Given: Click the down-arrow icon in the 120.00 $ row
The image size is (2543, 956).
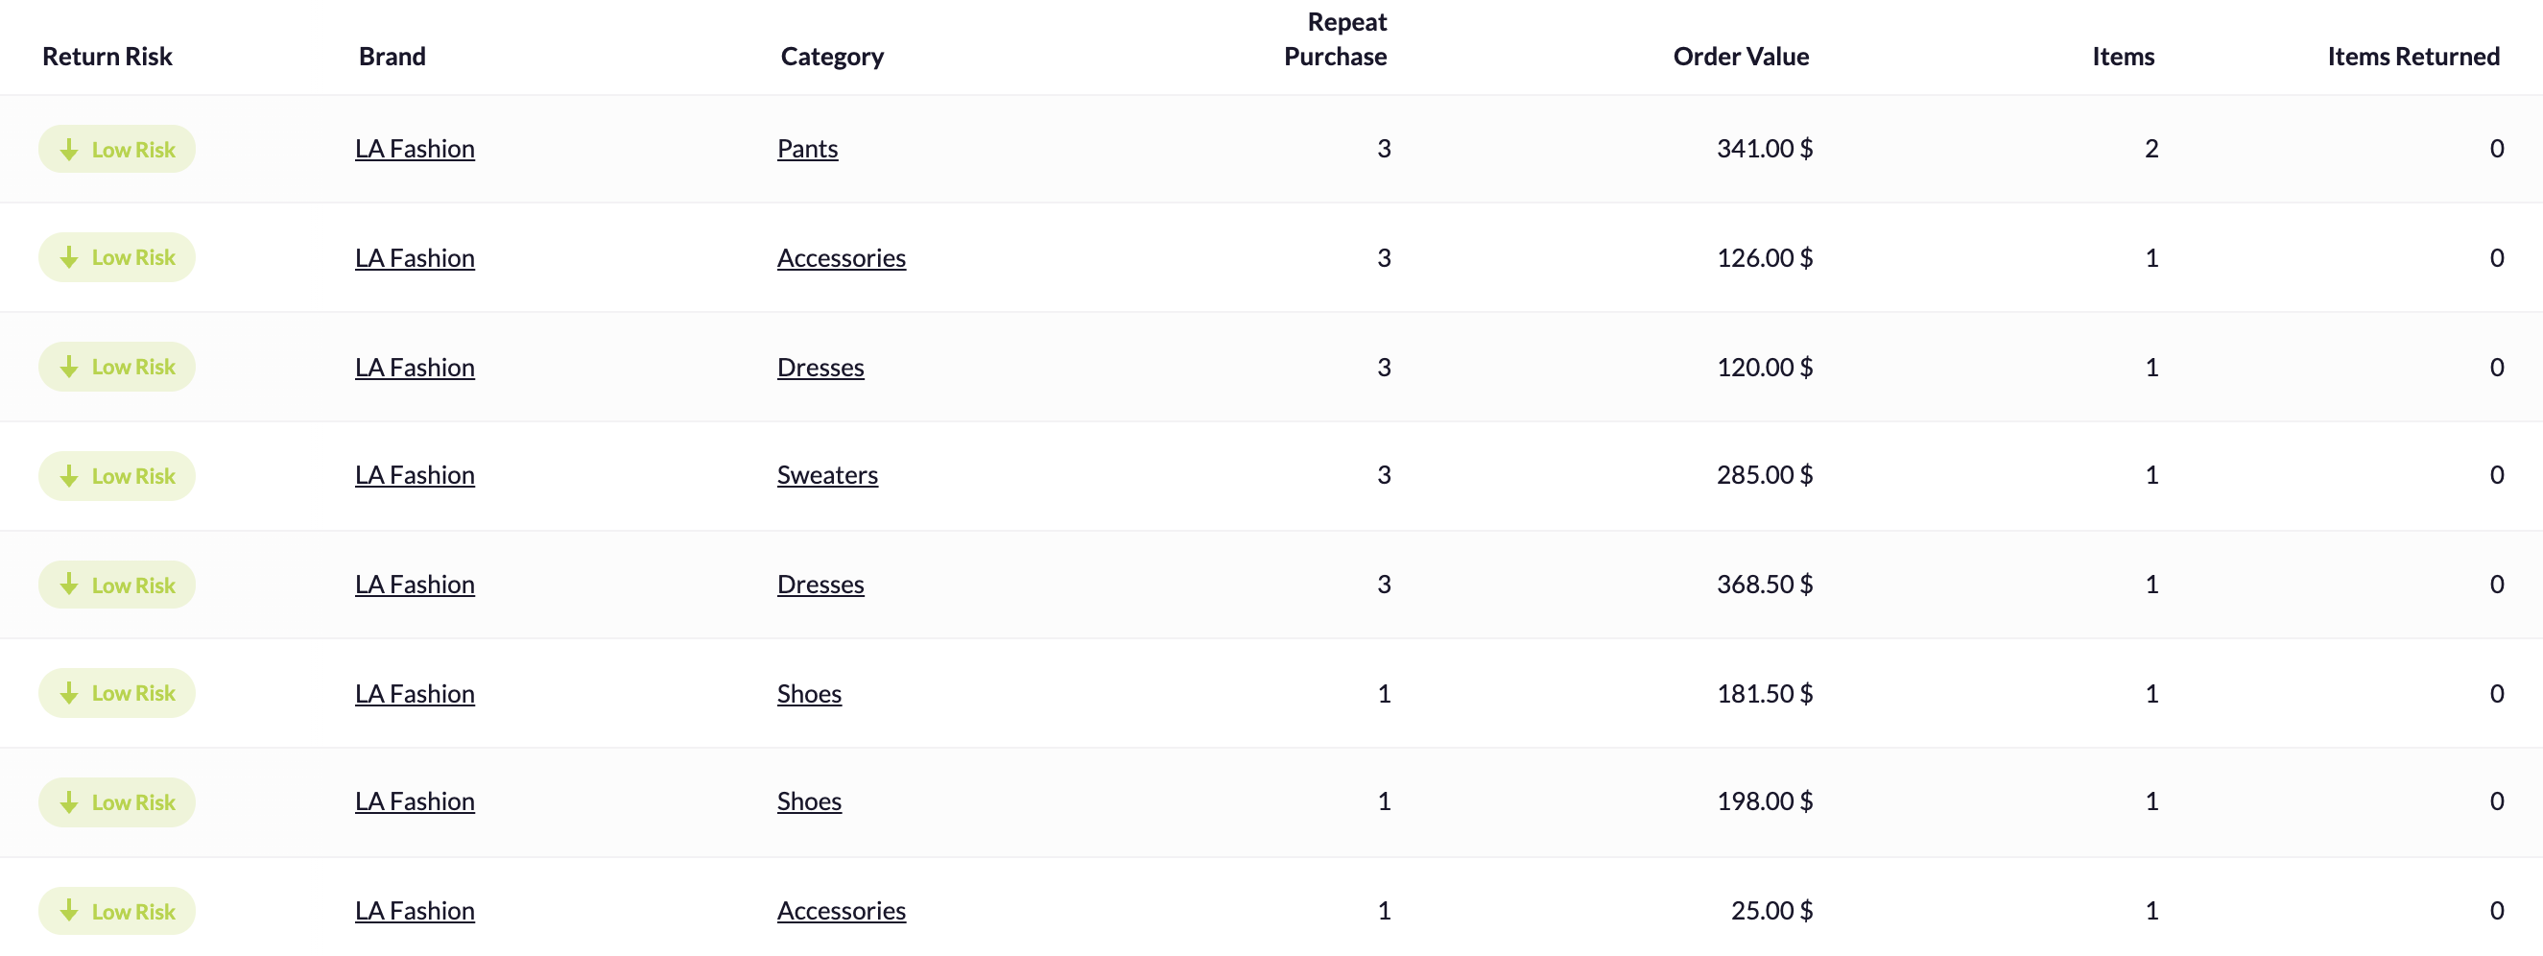Looking at the screenshot, I should point(69,368).
